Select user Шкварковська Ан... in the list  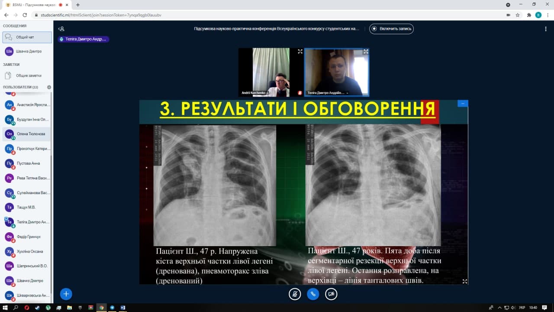27,296
